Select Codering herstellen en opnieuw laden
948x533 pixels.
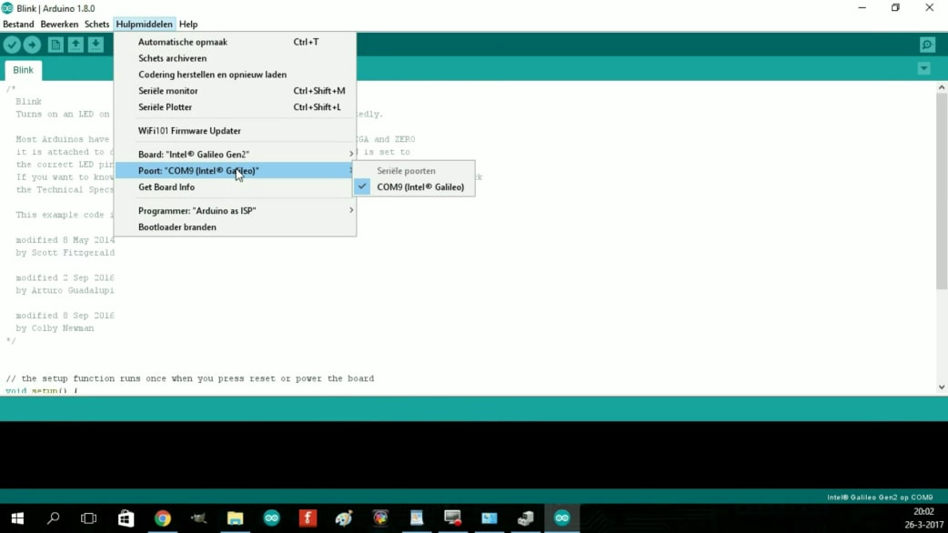[x=236, y=75]
